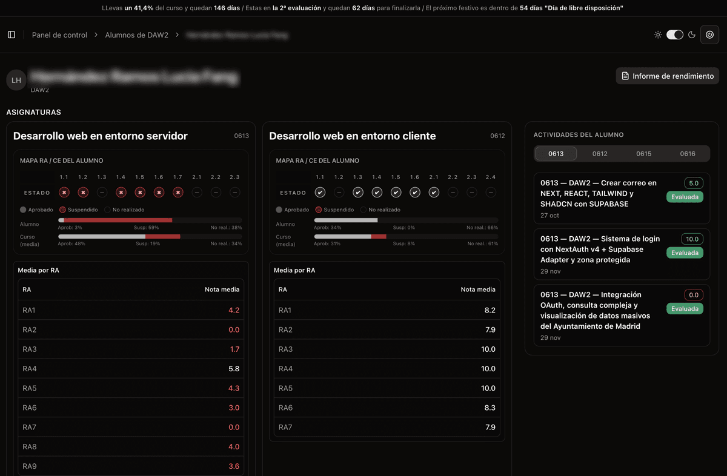727x476 pixels.
Task: Open the Informe de rendimiento report
Action: [x=668, y=76]
